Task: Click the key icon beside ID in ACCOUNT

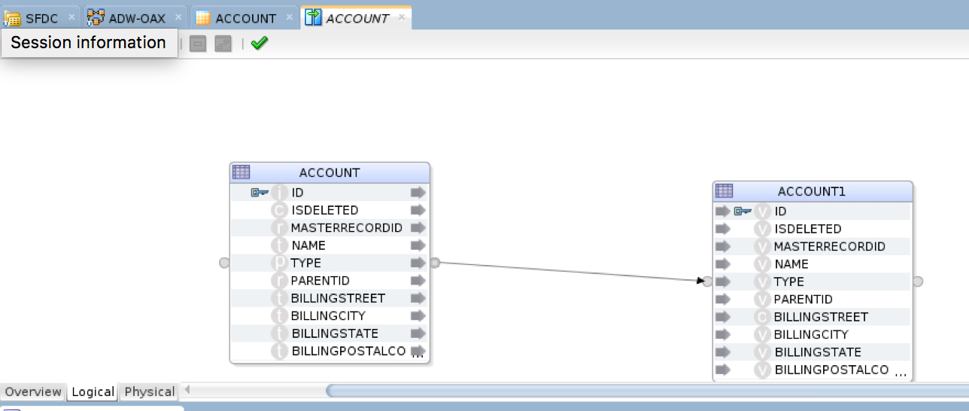Action: pyautogui.click(x=260, y=193)
